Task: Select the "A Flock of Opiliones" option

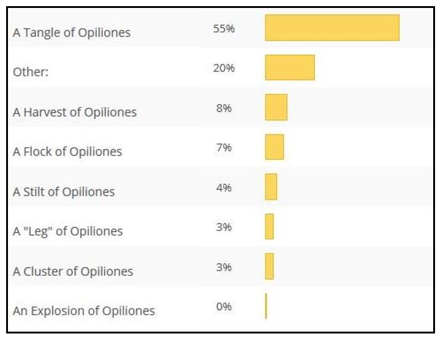Action: point(67,151)
